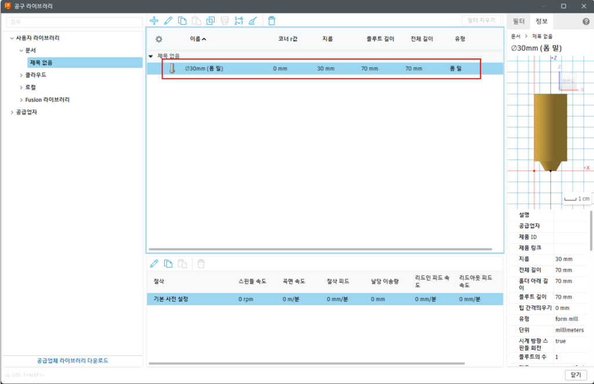The height and width of the screenshot is (384, 594).
Task: Click the renumber tools 1-6 icon
Action: [x=238, y=20]
